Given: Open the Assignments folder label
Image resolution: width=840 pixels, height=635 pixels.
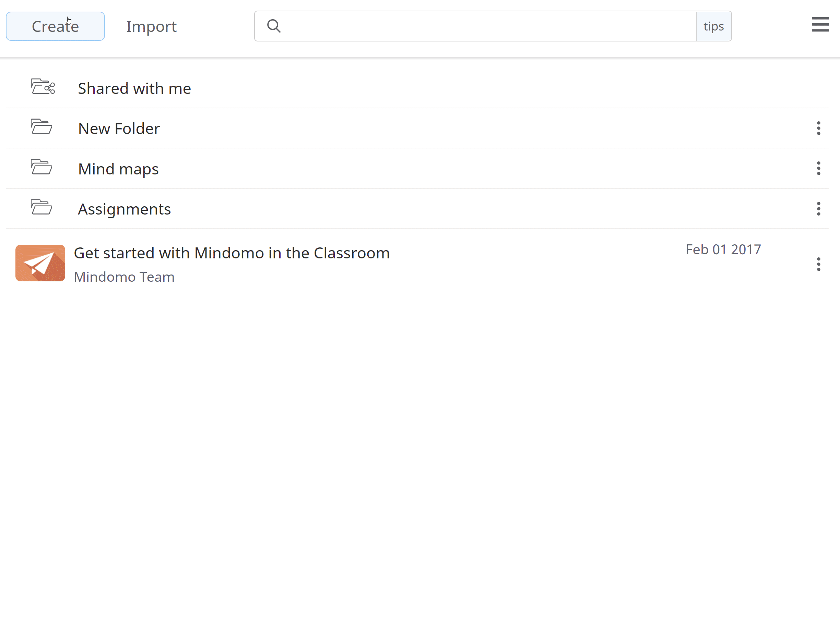Looking at the screenshot, I should click(x=124, y=209).
